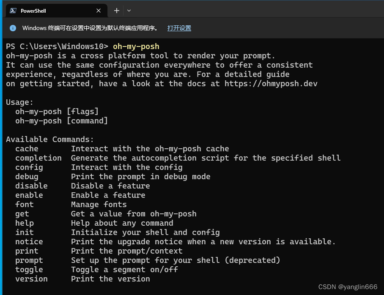Click the blue info icon in notification bar
Screen dimensions: 384x295
[13, 28]
